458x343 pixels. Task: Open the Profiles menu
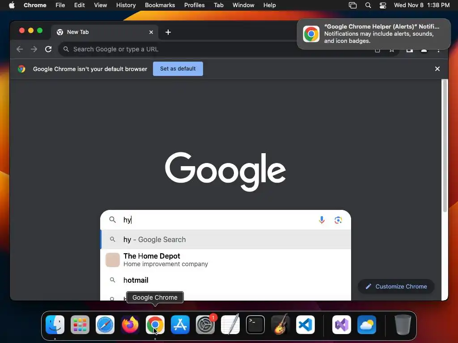(194, 5)
